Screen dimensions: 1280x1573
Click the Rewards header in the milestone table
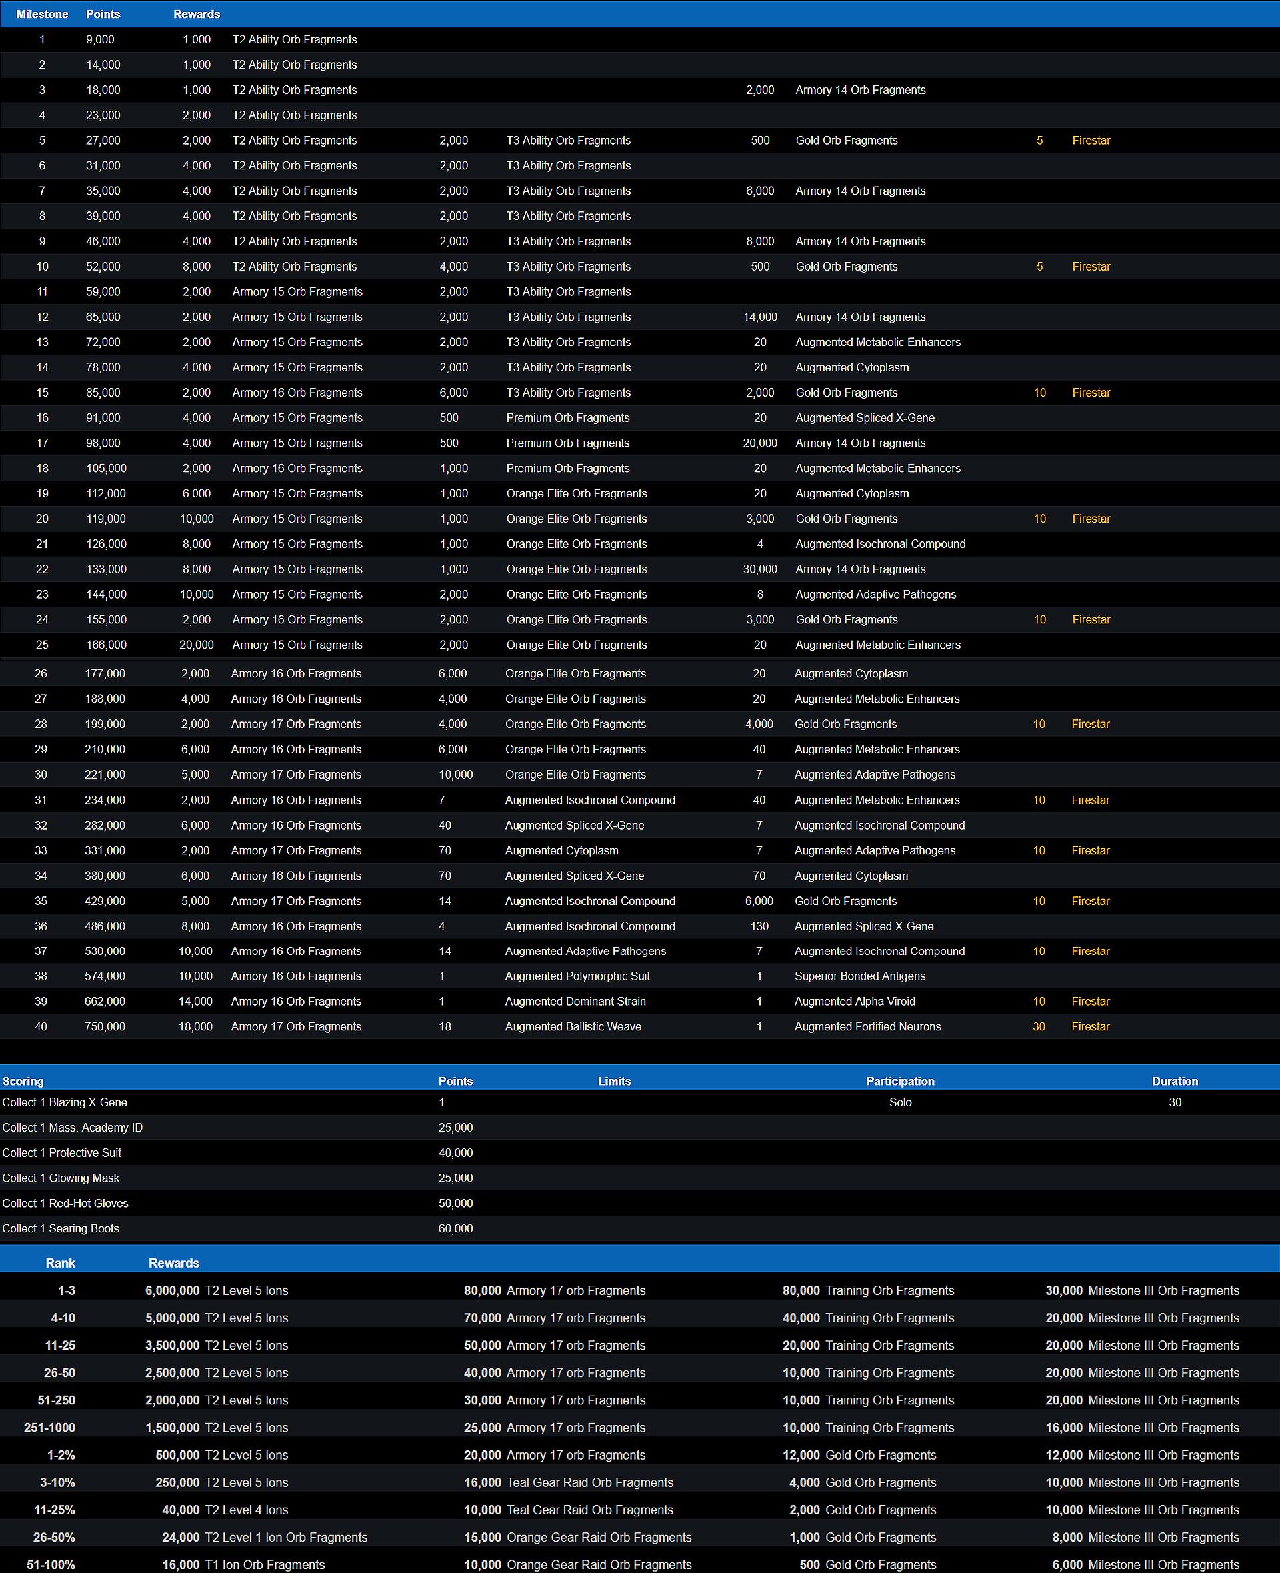[x=196, y=14]
